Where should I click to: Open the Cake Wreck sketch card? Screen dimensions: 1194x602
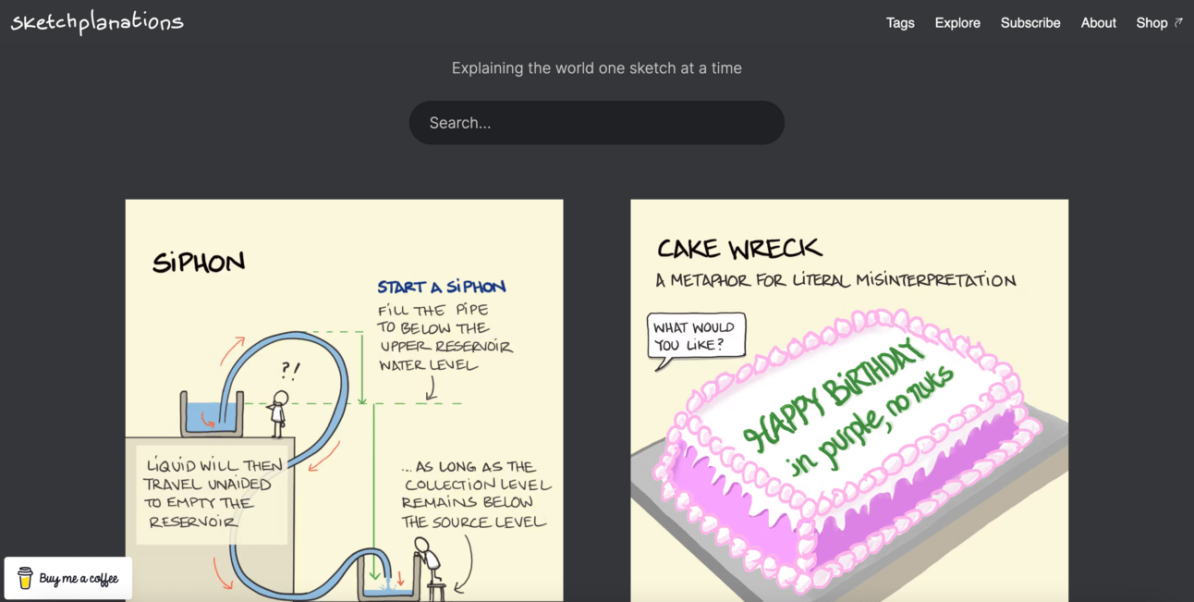coord(849,400)
